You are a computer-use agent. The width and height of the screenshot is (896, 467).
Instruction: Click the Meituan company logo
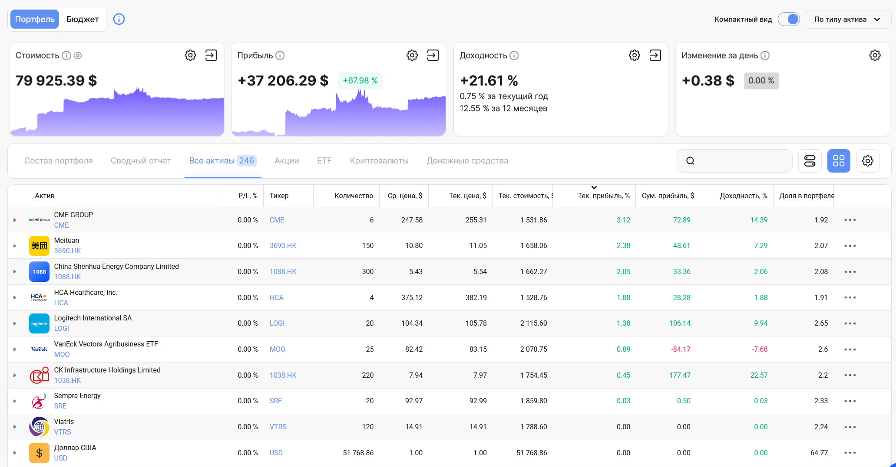point(39,246)
